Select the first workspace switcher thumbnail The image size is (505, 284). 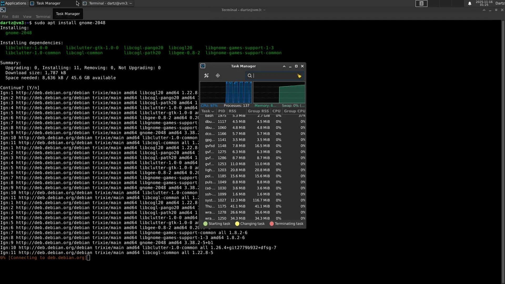pyautogui.click(x=421, y=3)
